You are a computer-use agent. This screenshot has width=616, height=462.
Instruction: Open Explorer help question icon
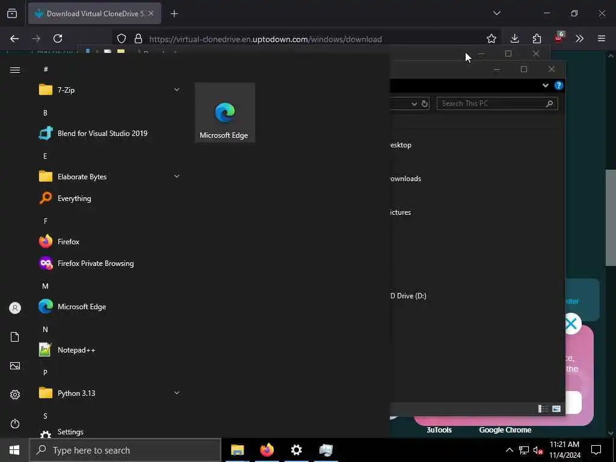point(559,85)
